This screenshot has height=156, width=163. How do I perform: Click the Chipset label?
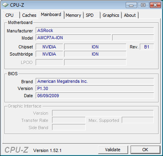click(26, 47)
